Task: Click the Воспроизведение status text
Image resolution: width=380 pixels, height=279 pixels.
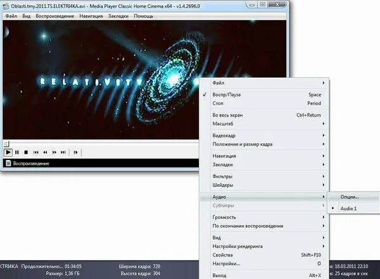Action: pyautogui.click(x=31, y=163)
